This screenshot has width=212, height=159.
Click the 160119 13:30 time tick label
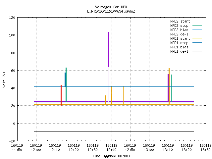[205, 148]
